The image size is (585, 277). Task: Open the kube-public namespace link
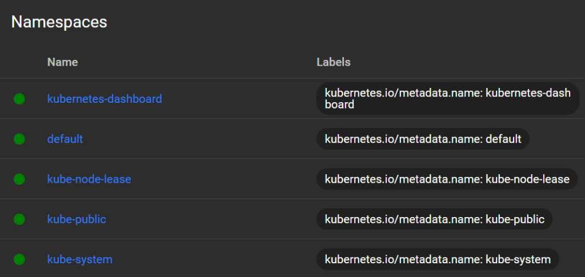tap(77, 219)
